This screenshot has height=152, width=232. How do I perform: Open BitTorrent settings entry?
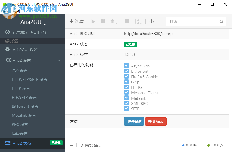(25, 106)
